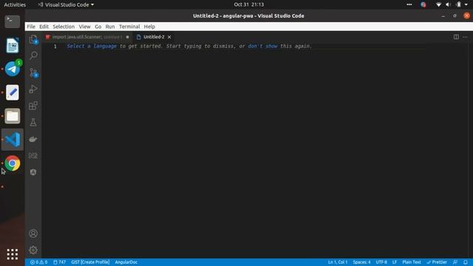Image resolution: width=473 pixels, height=266 pixels.
Task: Click unsaved dot on Scanner tab
Action: coord(127,37)
